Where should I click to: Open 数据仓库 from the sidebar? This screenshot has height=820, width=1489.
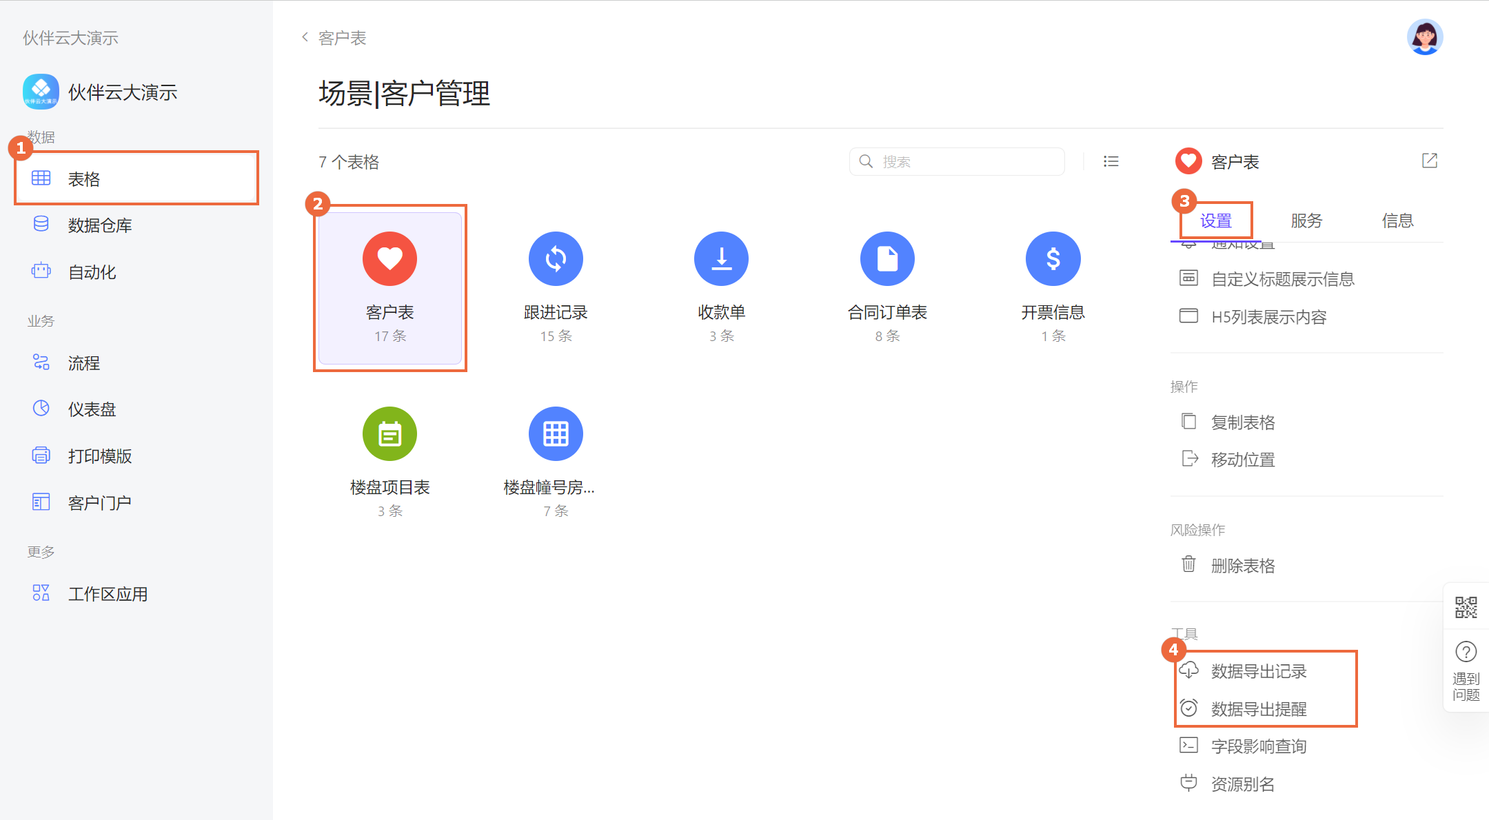click(x=99, y=224)
